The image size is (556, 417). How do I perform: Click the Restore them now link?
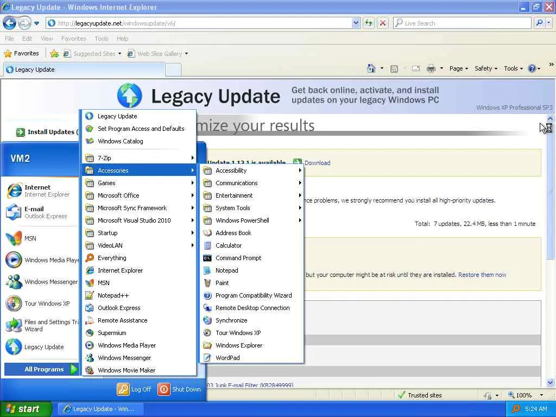click(x=482, y=275)
